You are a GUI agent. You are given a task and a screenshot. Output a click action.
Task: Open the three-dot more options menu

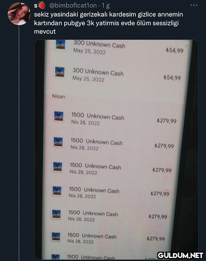[x=194, y=5]
